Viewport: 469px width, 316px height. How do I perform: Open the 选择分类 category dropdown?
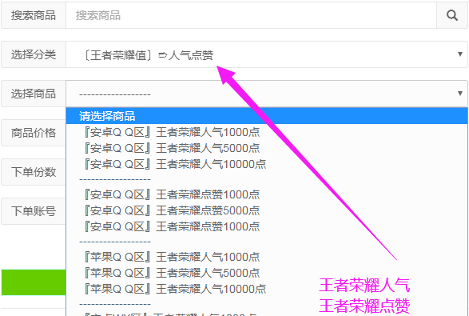click(x=267, y=54)
